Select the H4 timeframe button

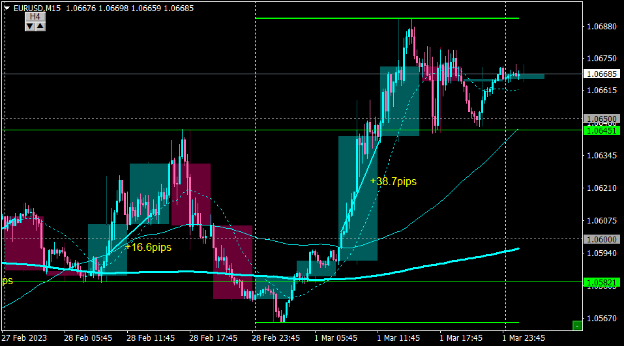coord(35,17)
